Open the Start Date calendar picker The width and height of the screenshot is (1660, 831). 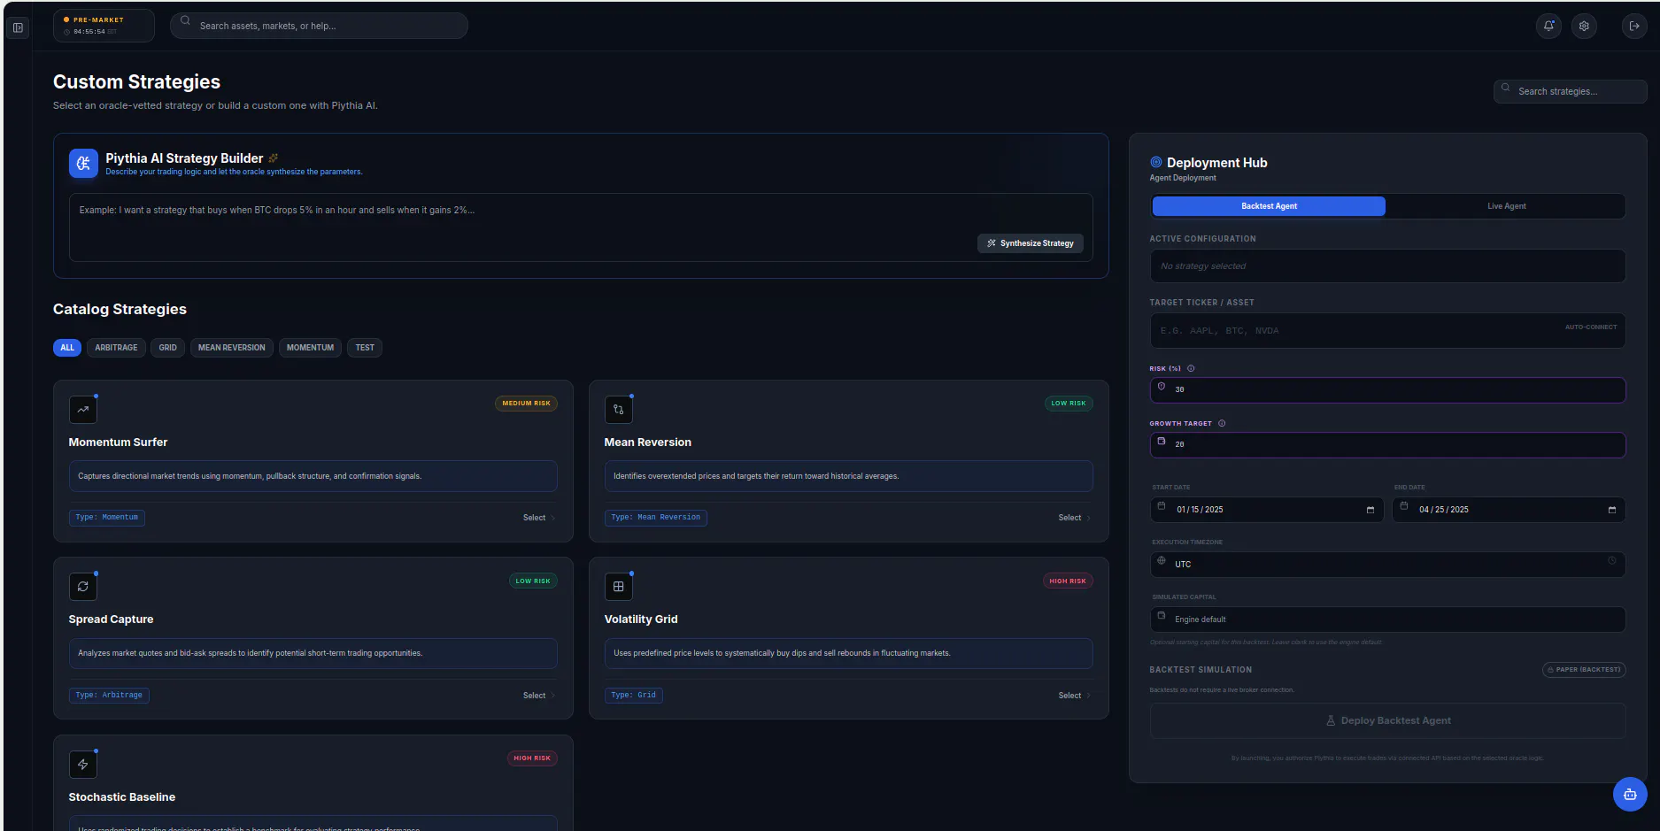tap(1370, 510)
